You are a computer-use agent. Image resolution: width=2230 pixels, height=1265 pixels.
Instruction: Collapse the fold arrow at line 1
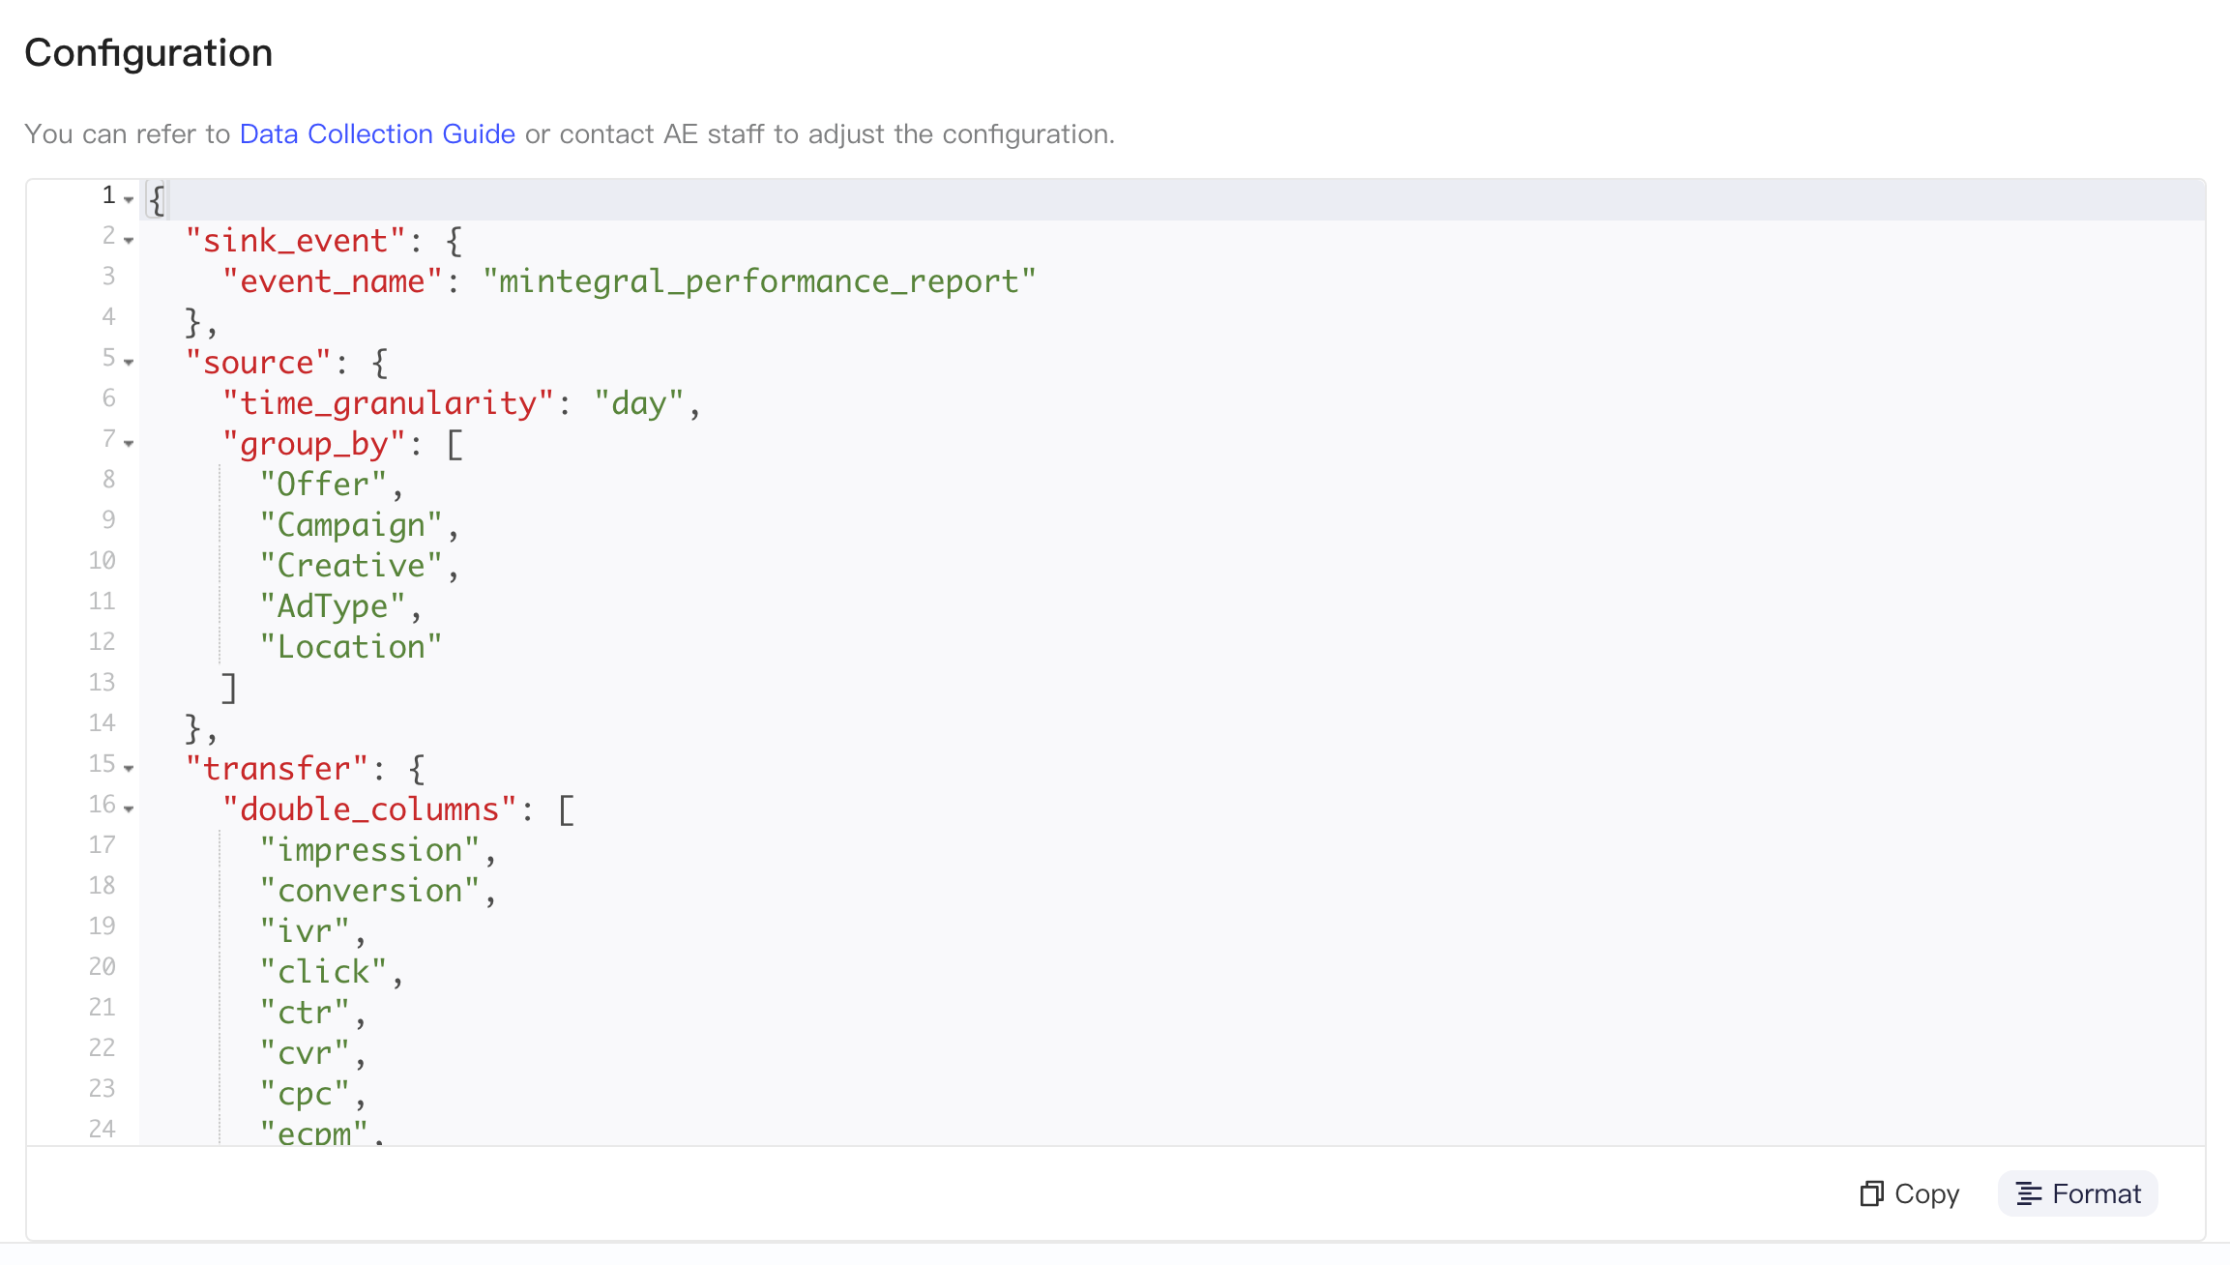point(129,199)
